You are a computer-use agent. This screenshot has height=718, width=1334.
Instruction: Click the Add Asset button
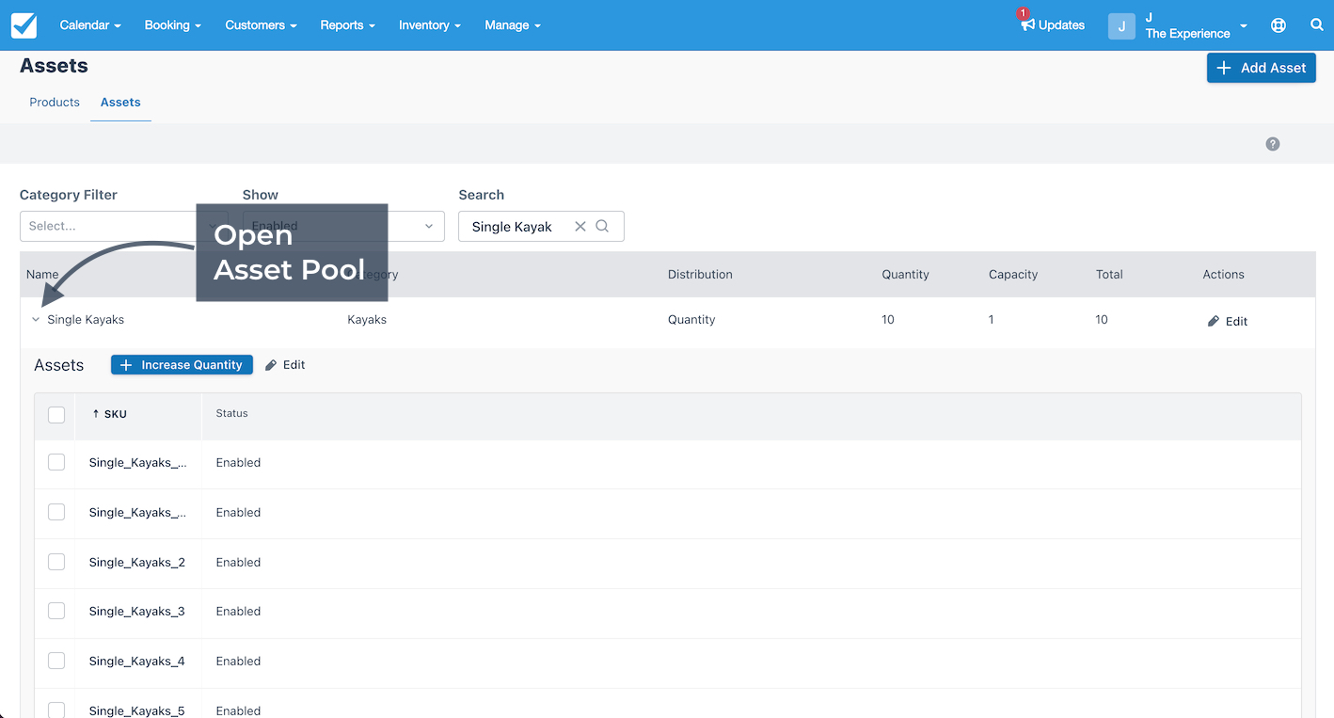[1262, 68]
